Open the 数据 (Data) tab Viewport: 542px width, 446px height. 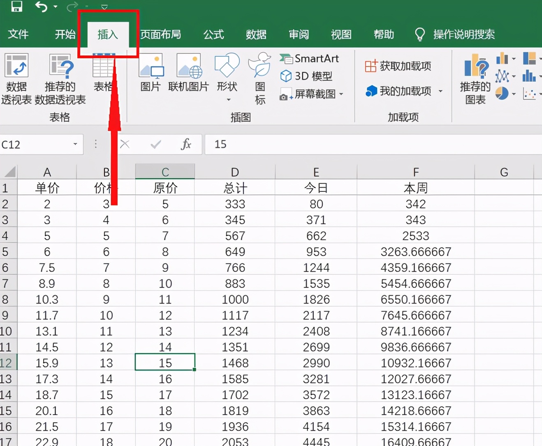(256, 34)
